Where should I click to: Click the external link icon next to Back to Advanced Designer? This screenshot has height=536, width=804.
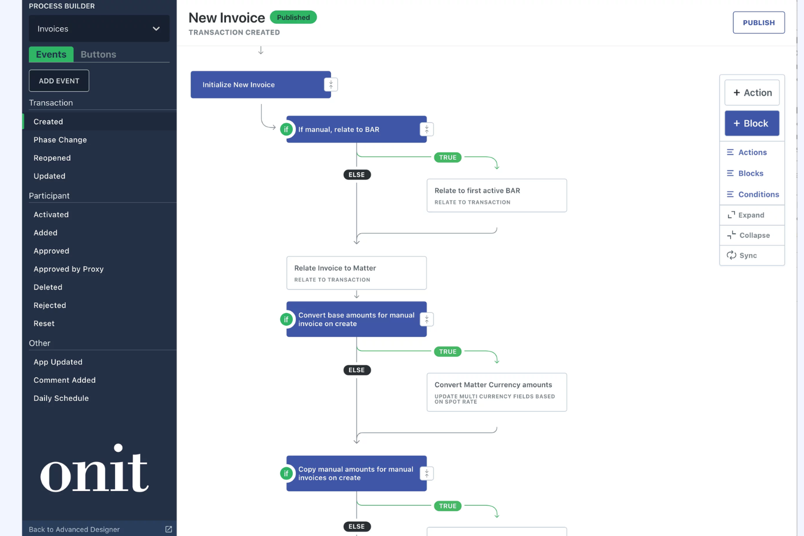pos(168,529)
